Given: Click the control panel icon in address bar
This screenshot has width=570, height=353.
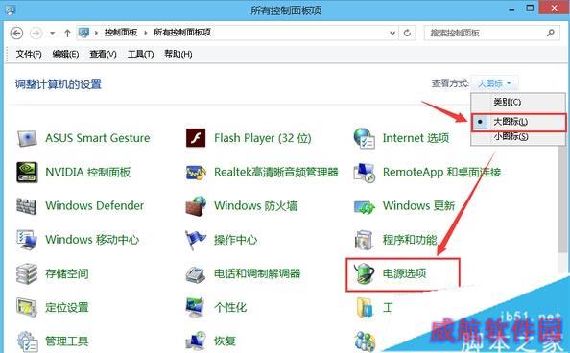Looking at the screenshot, I should coord(83,33).
